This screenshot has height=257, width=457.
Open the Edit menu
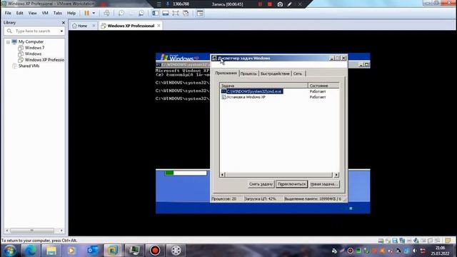(19, 13)
